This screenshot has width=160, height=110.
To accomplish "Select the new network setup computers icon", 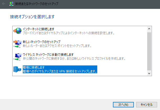I will coord(18,44).
